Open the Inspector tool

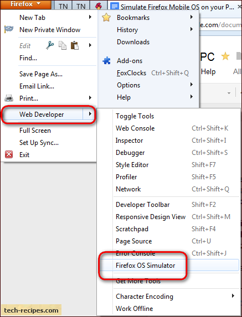pyautogui.click(x=168, y=141)
